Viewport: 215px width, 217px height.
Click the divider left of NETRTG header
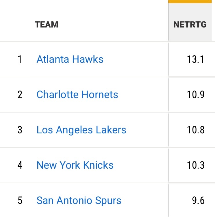tap(168, 24)
